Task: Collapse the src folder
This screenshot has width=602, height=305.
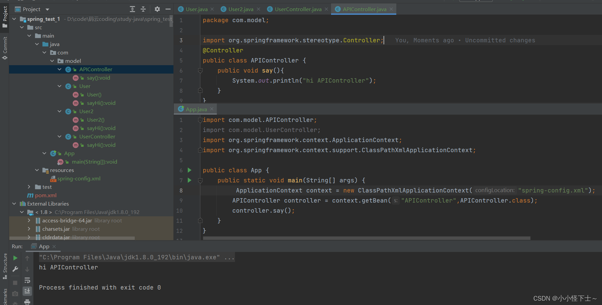Action: coord(22,27)
